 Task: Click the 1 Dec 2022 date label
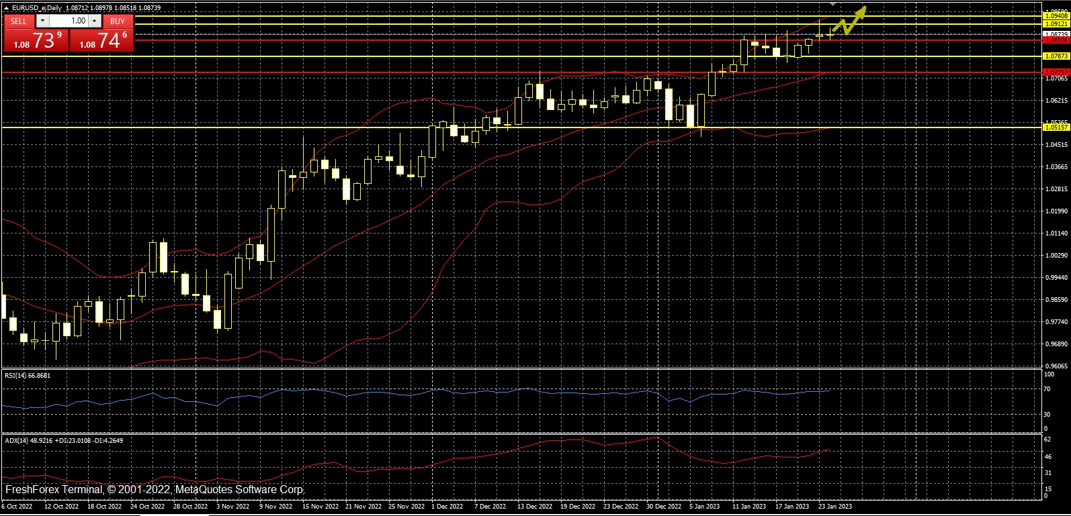pos(447,507)
